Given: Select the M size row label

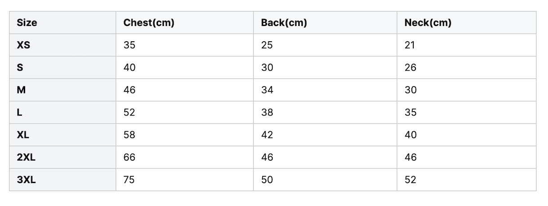Looking at the screenshot, I should pos(21,90).
